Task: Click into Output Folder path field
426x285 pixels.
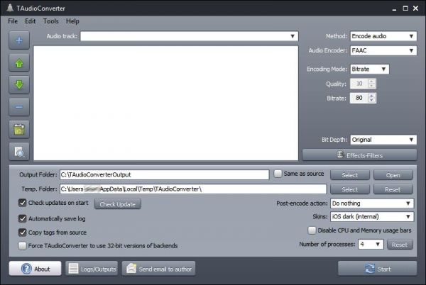Action: tap(165, 174)
